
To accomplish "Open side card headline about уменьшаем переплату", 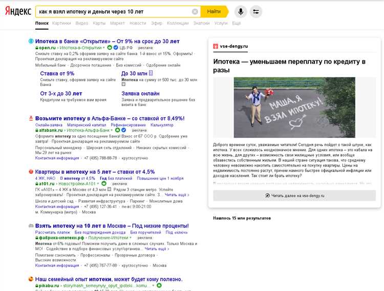I will (x=289, y=66).
